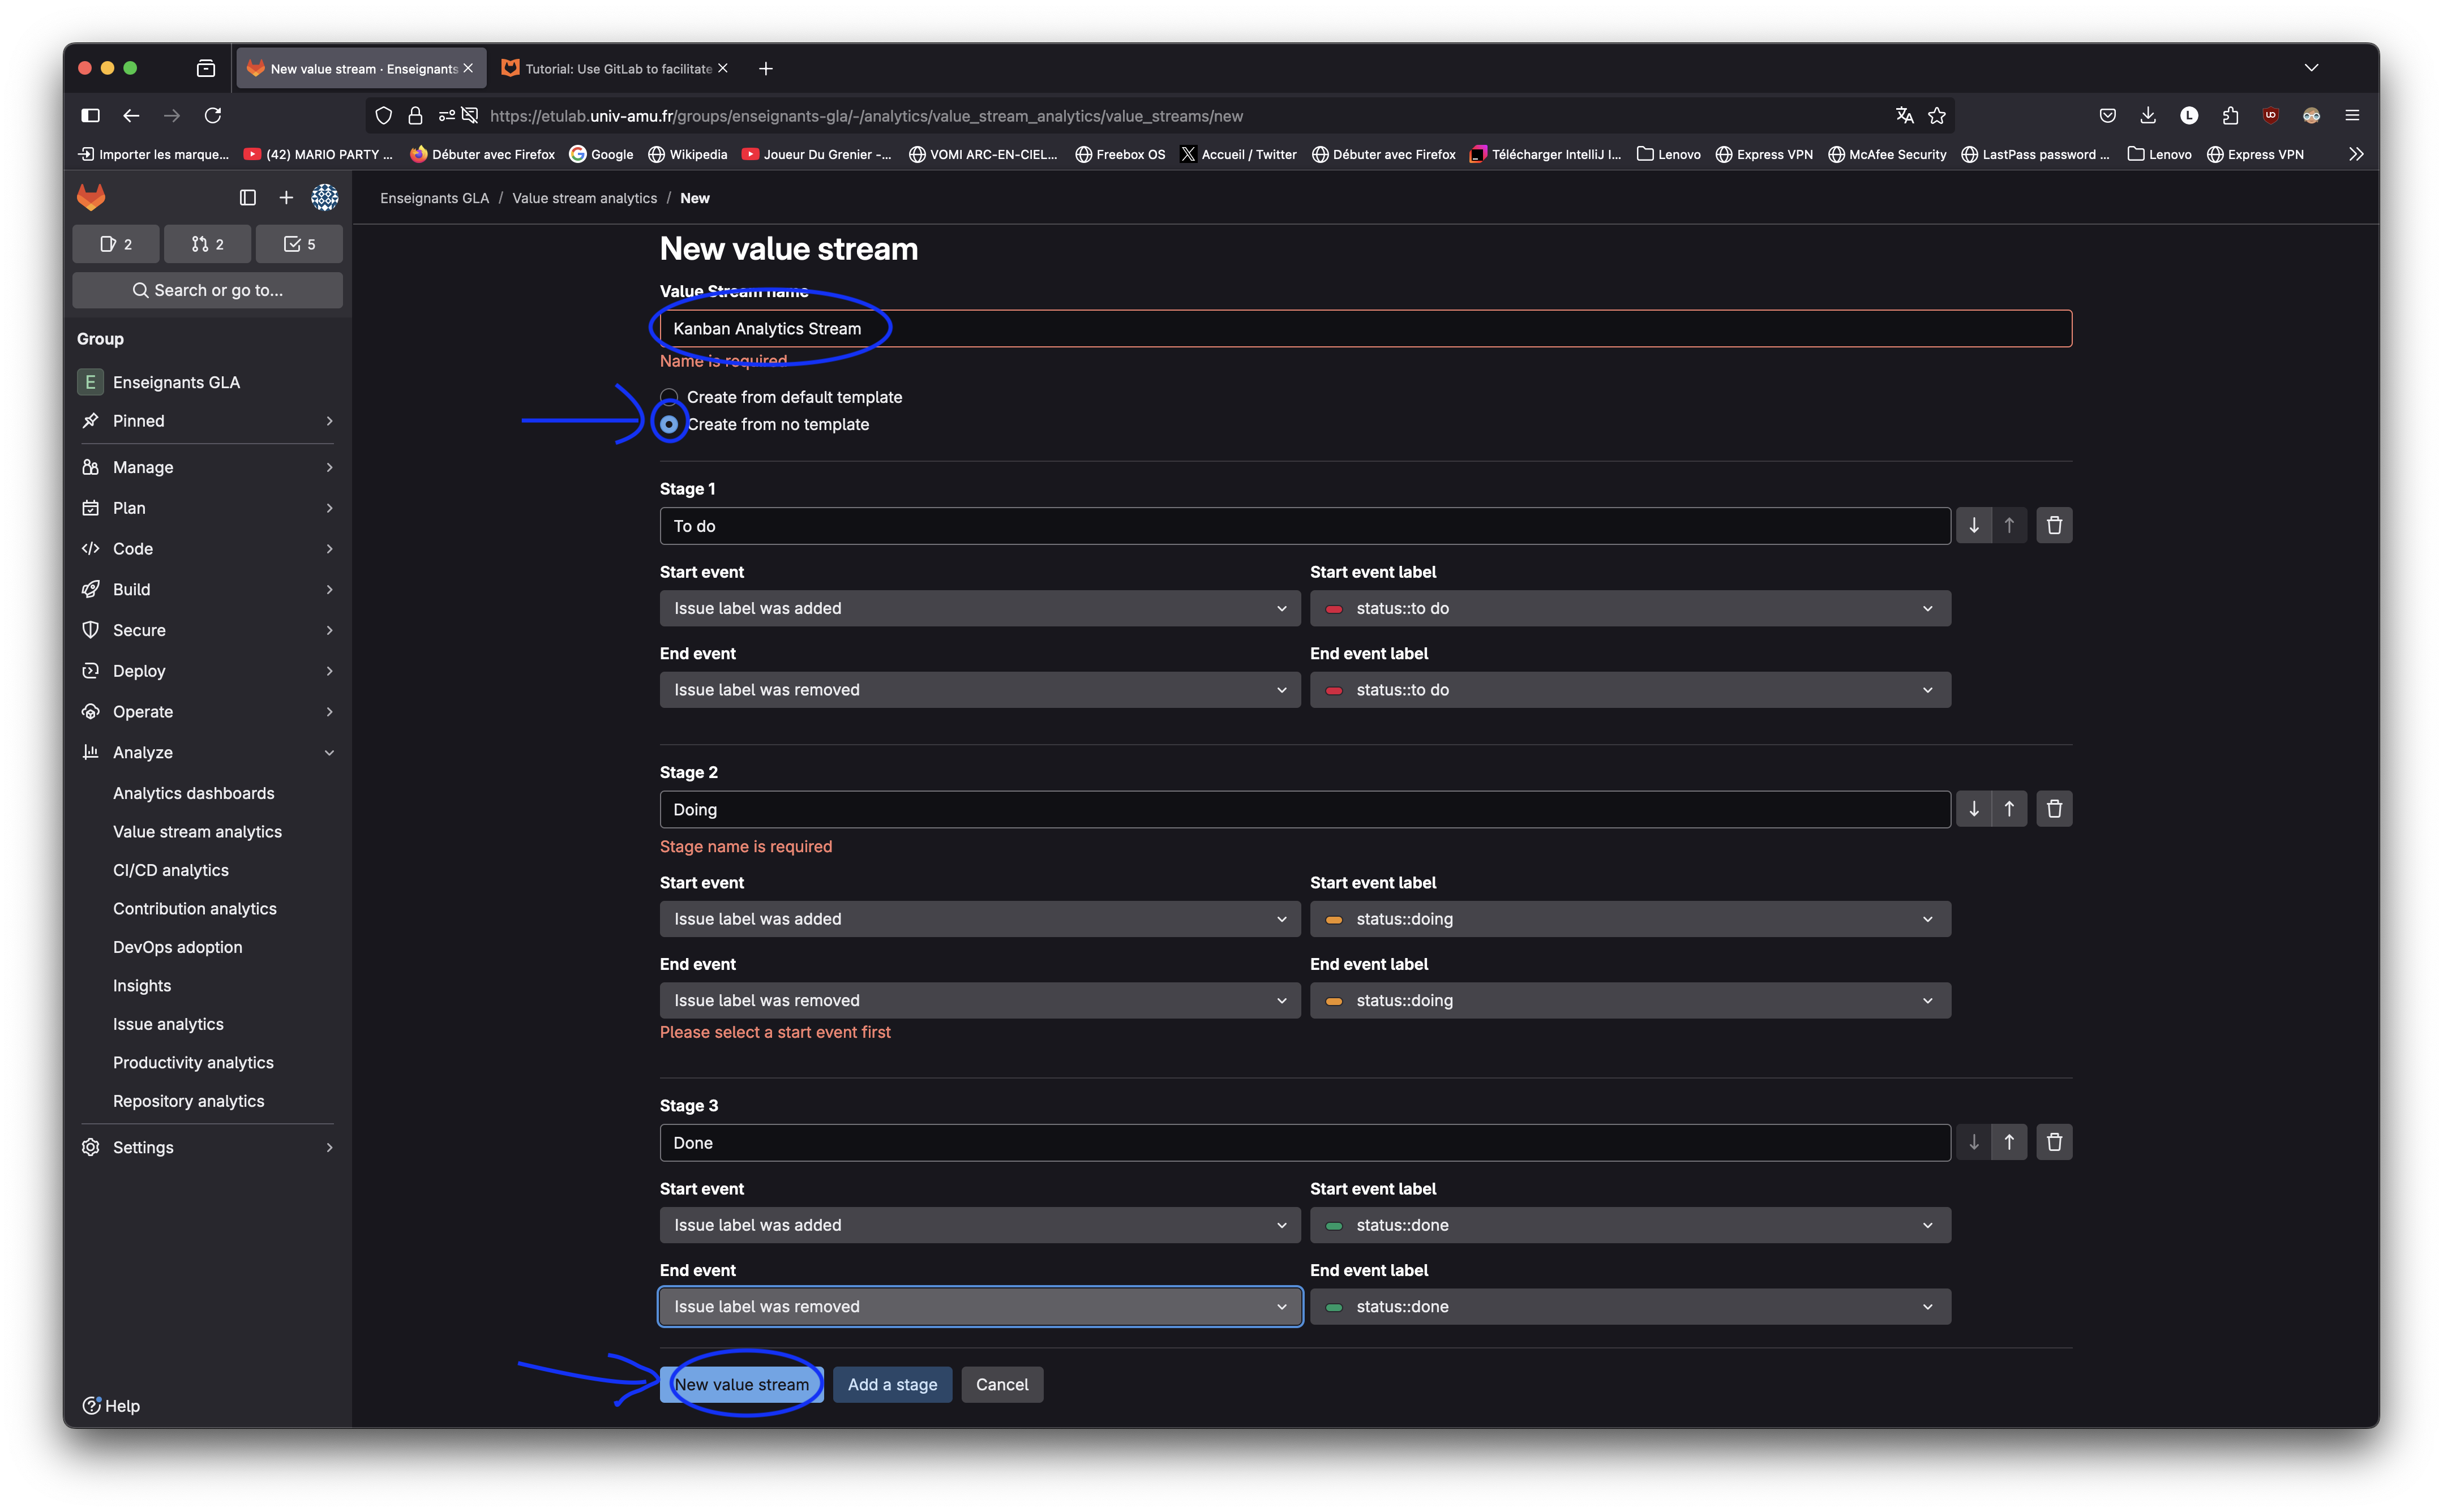
Task: Open Enseignants GLA breadcrumb link
Action: [x=434, y=198]
